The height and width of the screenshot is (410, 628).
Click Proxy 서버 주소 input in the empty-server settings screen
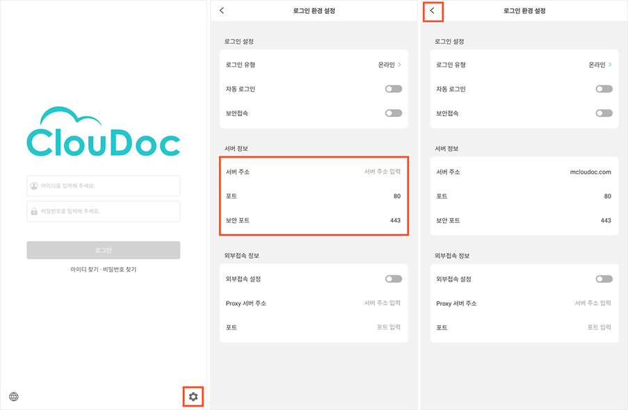click(x=382, y=303)
